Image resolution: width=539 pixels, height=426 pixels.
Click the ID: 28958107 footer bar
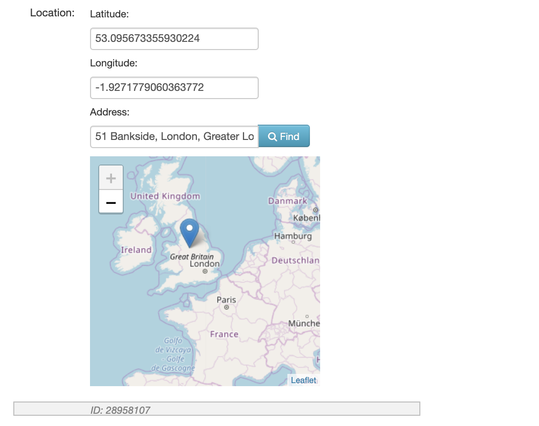coord(217,409)
